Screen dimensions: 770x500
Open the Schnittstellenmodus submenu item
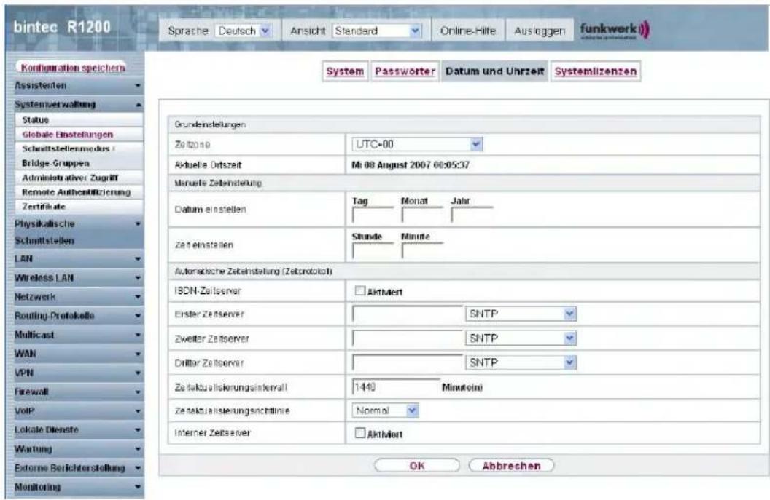(x=79, y=148)
